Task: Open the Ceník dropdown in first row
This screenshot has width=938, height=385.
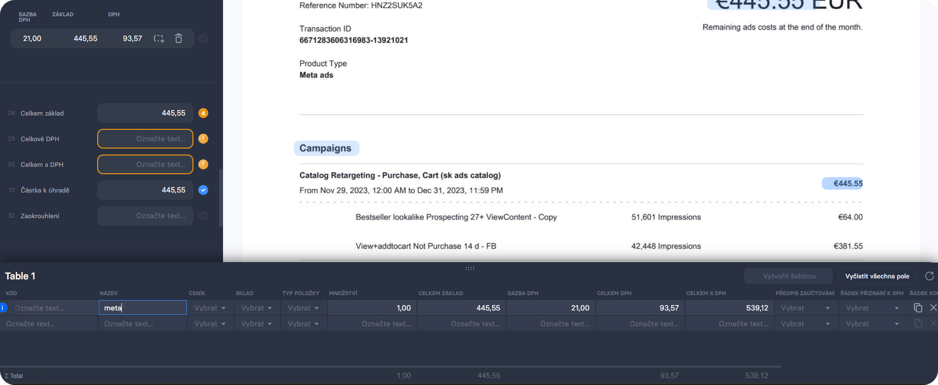Action: 210,308
